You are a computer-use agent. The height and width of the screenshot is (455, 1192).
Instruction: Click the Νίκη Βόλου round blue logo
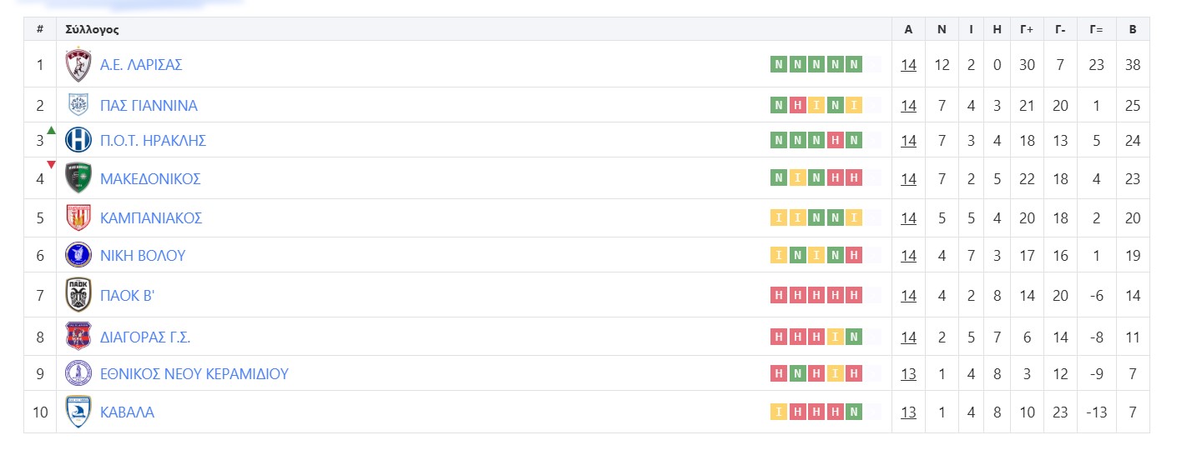[78, 255]
